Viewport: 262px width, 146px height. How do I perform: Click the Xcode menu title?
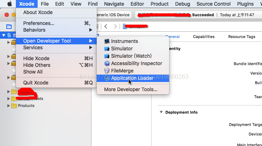(27, 4)
